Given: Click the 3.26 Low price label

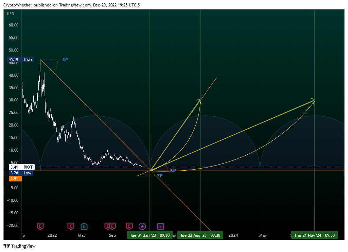Looking at the screenshot, I should click(21, 173).
